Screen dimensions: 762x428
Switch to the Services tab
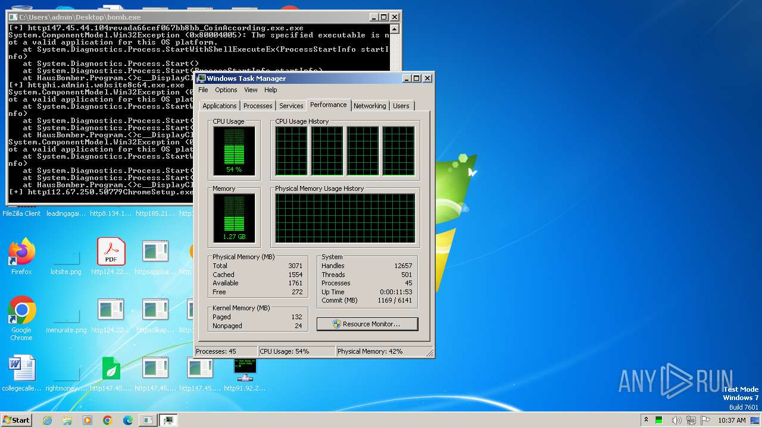point(291,106)
